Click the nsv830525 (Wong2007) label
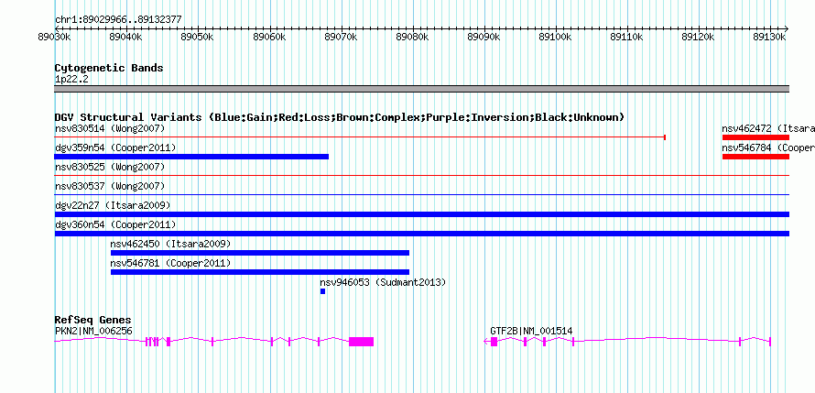This screenshot has width=815, height=393. tap(110, 168)
